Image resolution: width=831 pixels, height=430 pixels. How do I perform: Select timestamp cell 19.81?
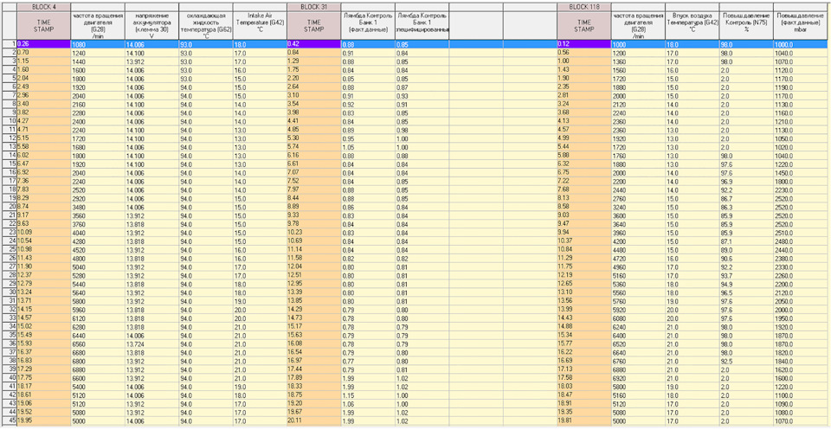pos(584,420)
